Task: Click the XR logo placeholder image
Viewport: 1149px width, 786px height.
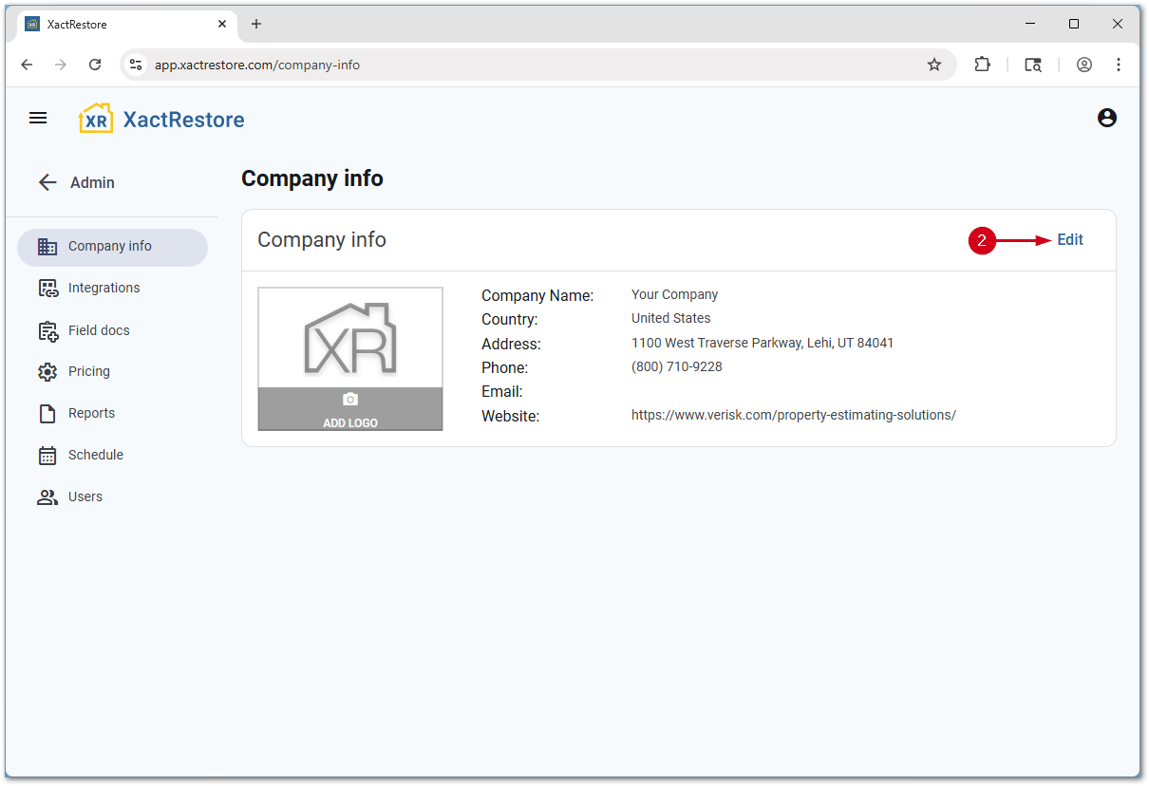Action: coord(350,338)
